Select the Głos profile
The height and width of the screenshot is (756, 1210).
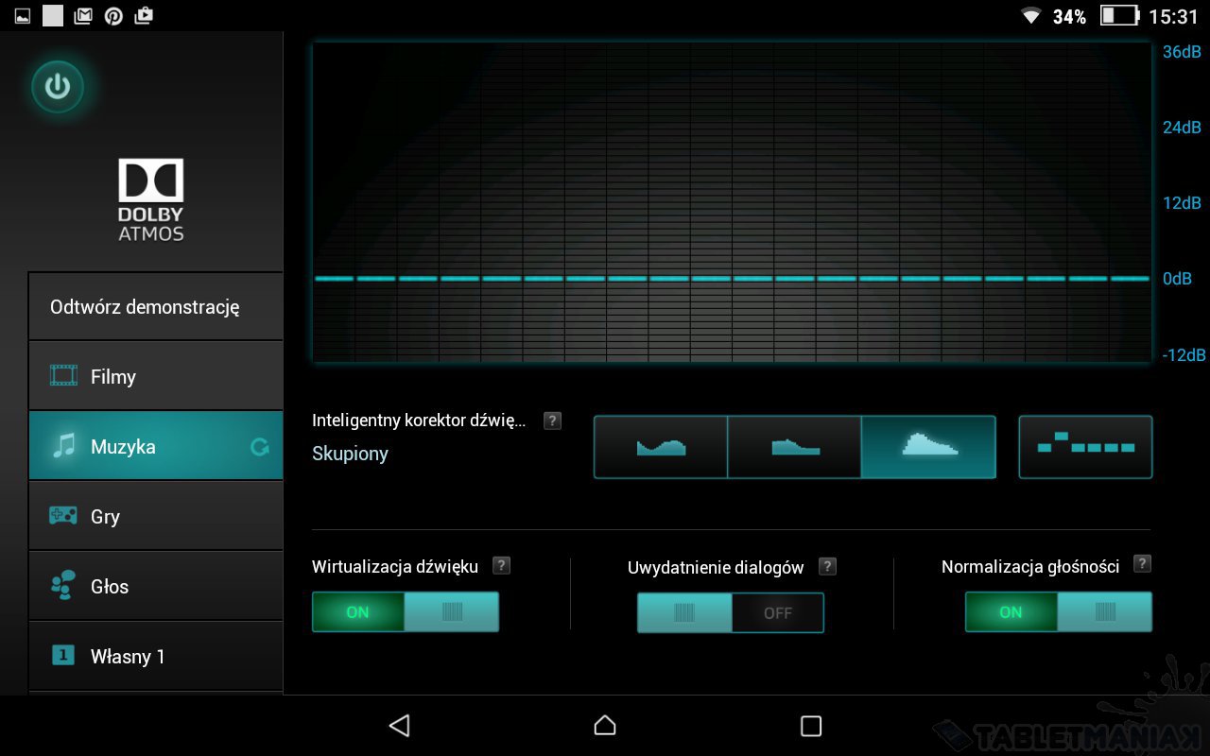[156, 586]
